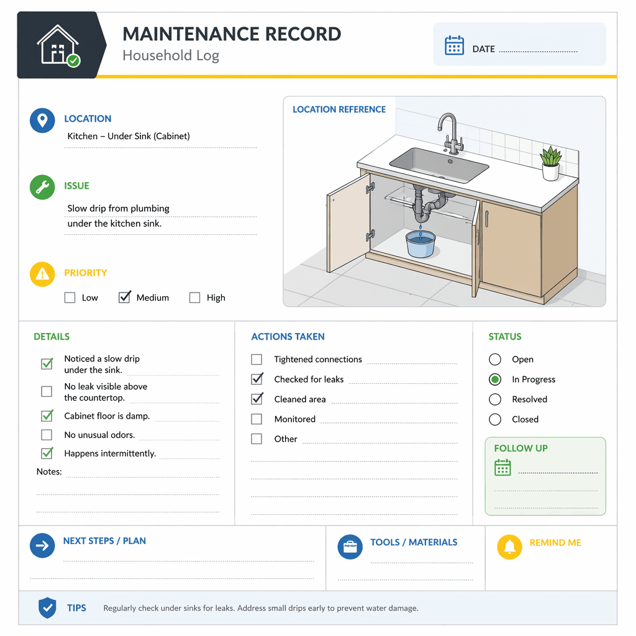Screen dimensions: 636x636
Task: Click the tip text about checking sinks
Action: (261, 608)
